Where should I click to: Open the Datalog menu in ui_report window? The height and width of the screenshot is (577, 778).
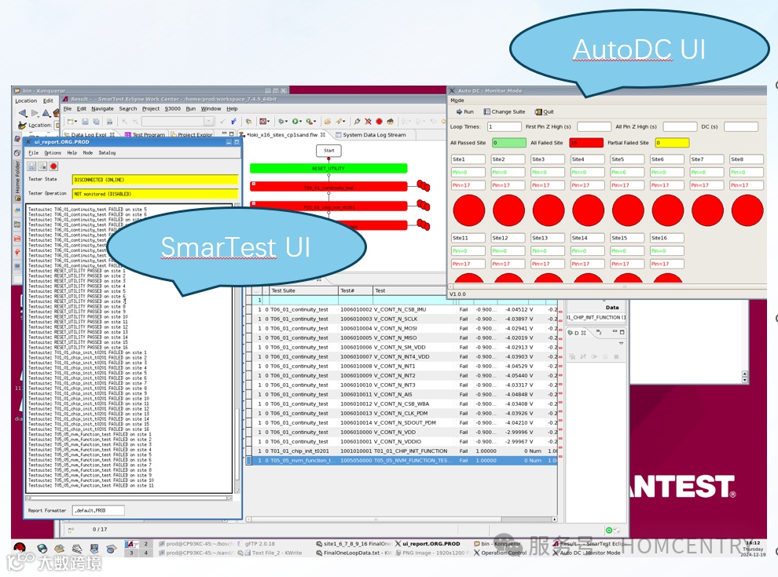click(x=107, y=152)
